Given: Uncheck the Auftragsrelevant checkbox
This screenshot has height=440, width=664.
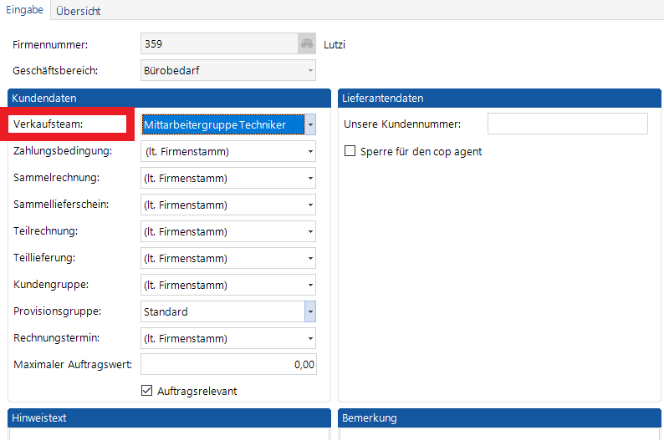Looking at the screenshot, I should click(148, 391).
